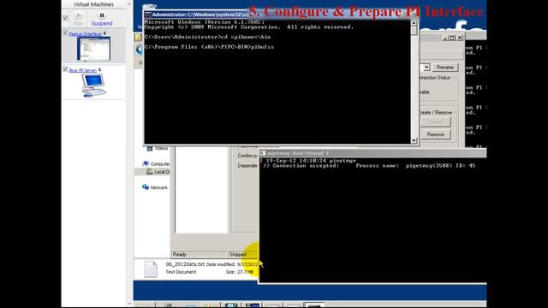Select Computer in Explorer navigation pane
Viewport: 548px width, 308px height.
click(x=160, y=163)
